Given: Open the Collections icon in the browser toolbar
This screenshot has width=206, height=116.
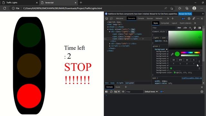Looking at the screenshot, I should (187, 8).
